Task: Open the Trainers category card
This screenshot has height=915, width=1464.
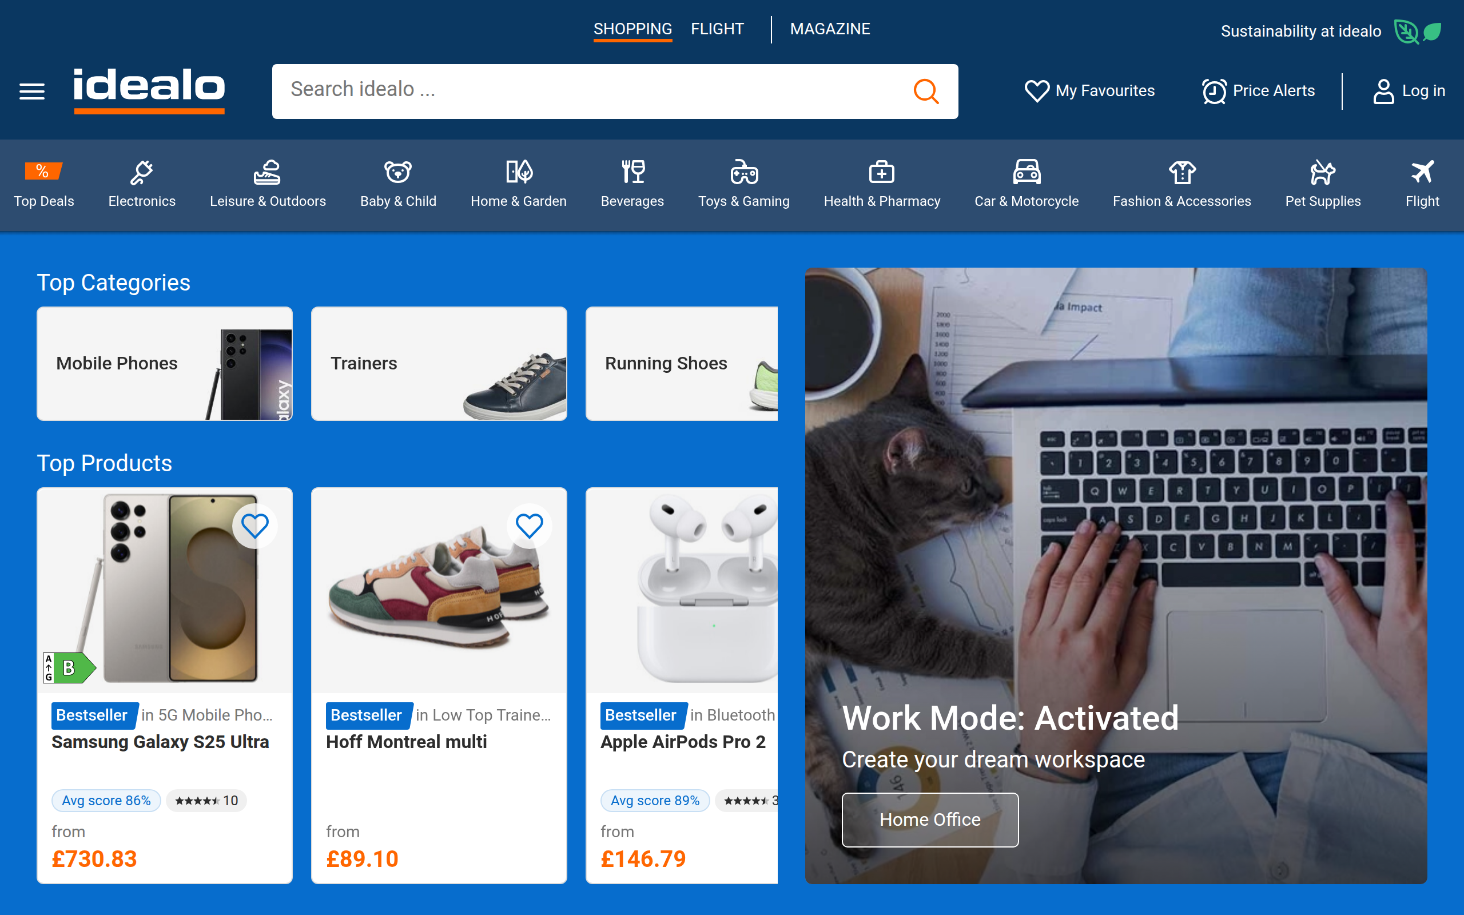Action: (x=439, y=364)
